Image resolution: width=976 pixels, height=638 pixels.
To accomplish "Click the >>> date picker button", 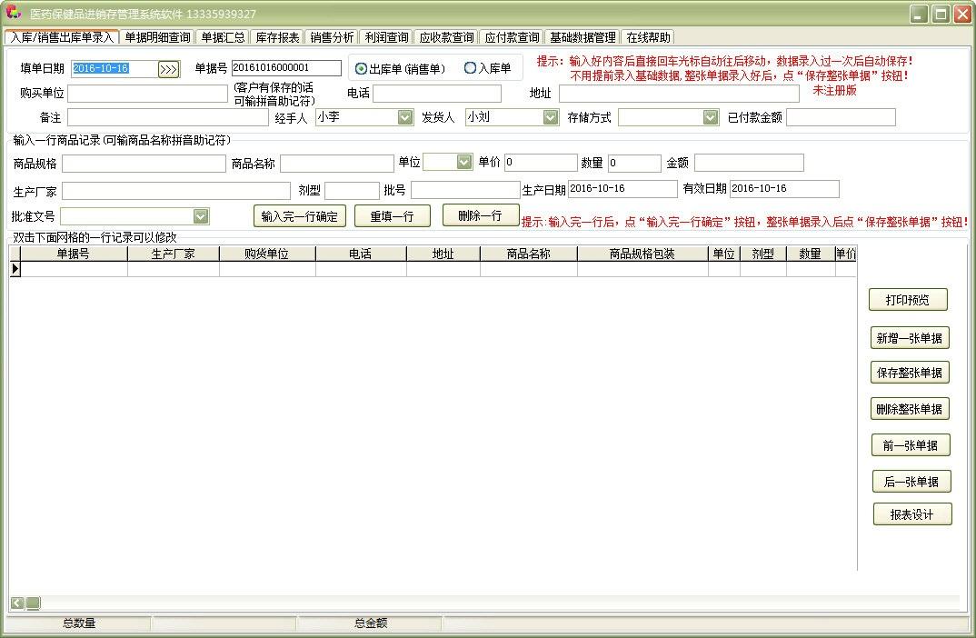I will pos(169,69).
